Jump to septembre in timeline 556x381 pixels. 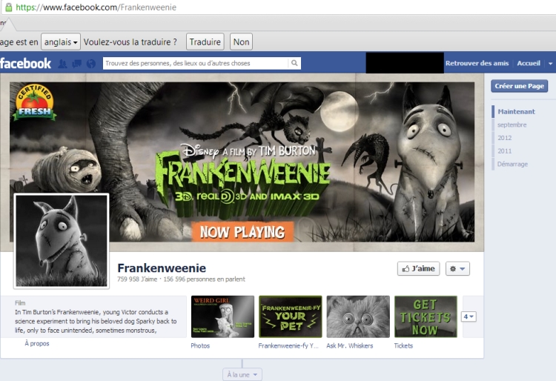point(512,125)
